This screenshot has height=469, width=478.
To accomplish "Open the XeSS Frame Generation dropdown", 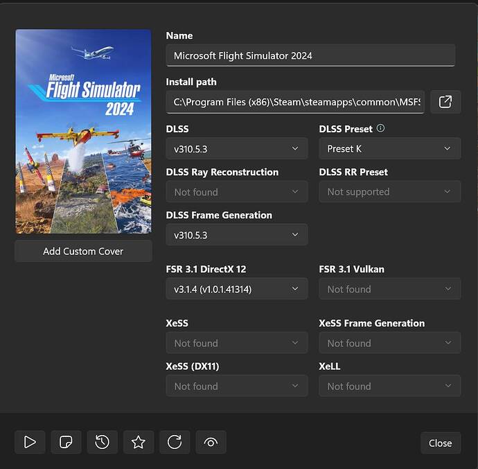I will click(x=390, y=343).
